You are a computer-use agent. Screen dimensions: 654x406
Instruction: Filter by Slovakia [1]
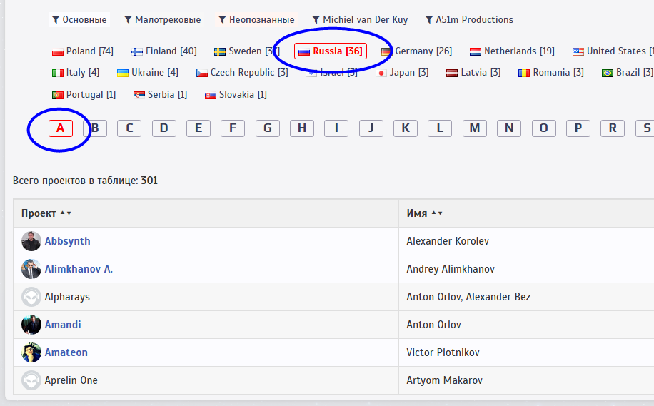click(236, 95)
